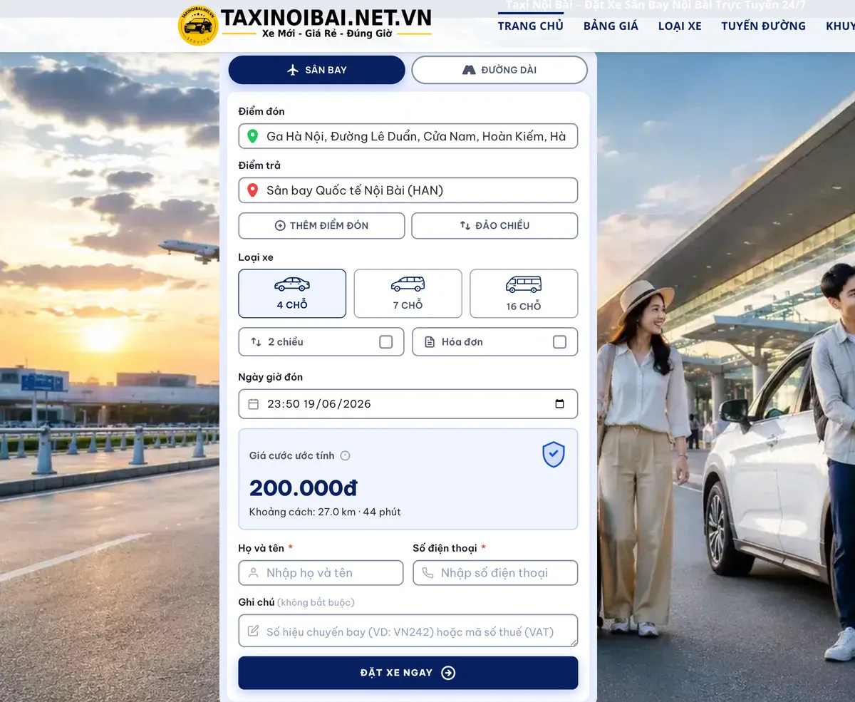Focus the Nhập họ và tên field
This screenshot has height=702, width=855.
coord(321,573)
